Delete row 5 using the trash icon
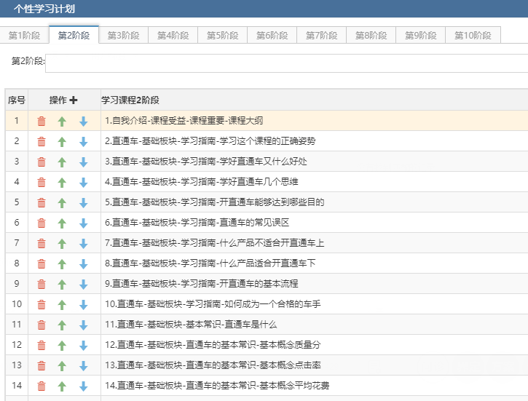Screen dimensions: 528x401 (x=42, y=203)
